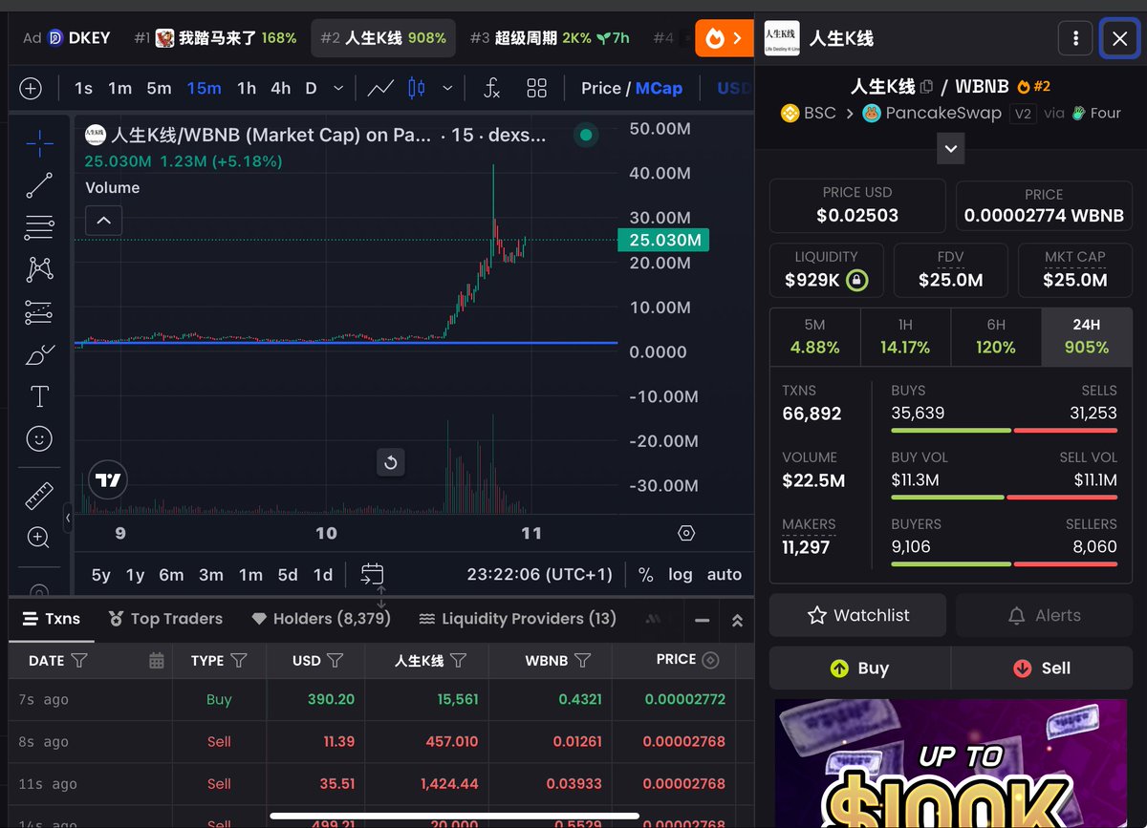Click the TradingView logo
Image resolution: width=1147 pixels, height=828 pixels.
tap(108, 480)
